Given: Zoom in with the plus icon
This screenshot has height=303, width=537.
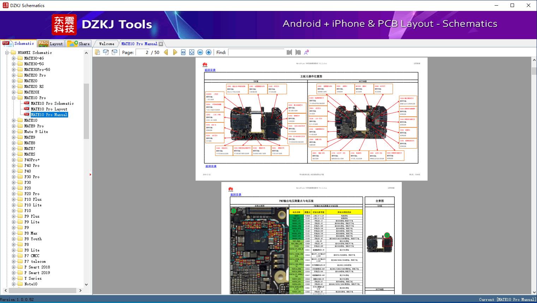Looking at the screenshot, I should pyautogui.click(x=209, y=52).
